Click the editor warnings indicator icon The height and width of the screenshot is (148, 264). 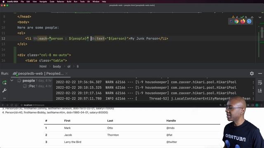coord(235,17)
